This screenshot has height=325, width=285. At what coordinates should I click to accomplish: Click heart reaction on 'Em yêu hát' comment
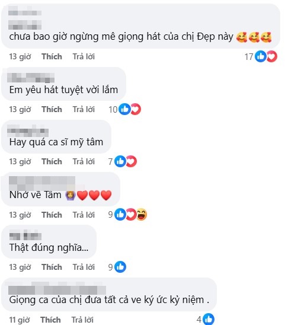136,109
